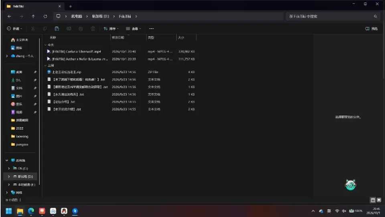Open the Windows Start menu
The image size is (385, 217).
[9, 211]
